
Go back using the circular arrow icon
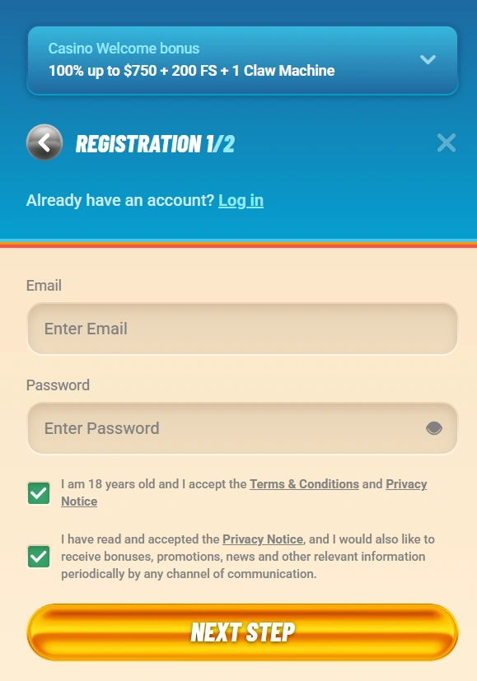coord(44,142)
